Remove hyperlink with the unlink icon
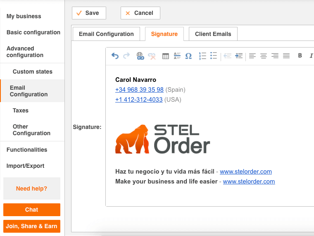Image resolution: width=314 pixels, height=236 pixels. point(152,56)
